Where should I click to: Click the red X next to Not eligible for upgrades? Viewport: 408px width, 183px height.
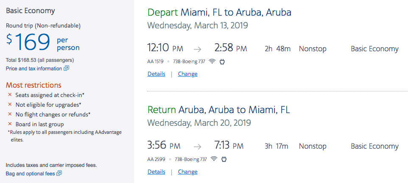pyautogui.click(x=10, y=105)
